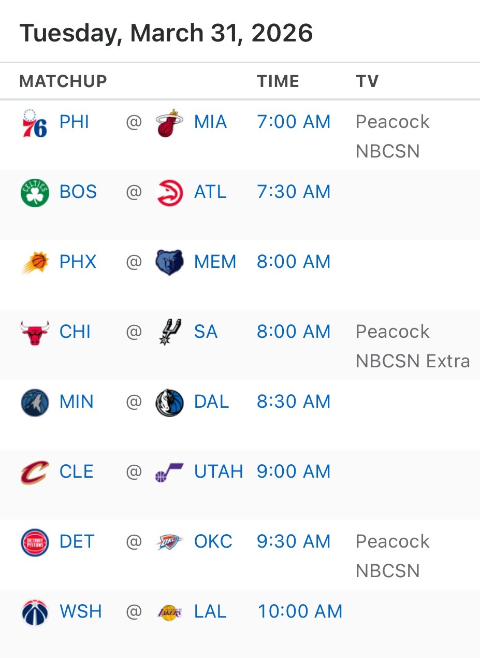The width and height of the screenshot is (480, 658).
Task: Select the 10:00 AM game time
Action: pyautogui.click(x=300, y=612)
